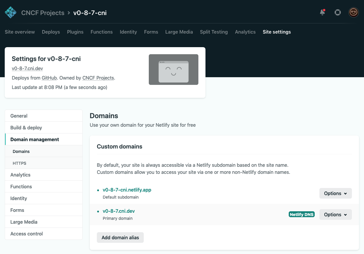This screenshot has height=254, width=364.
Task: Open the Deploys tab
Action: [x=51, y=32]
